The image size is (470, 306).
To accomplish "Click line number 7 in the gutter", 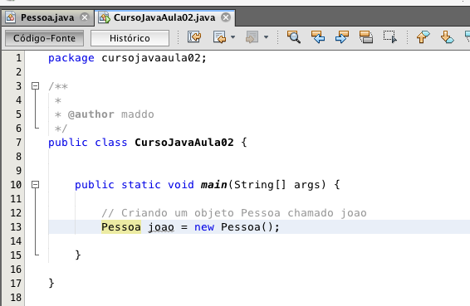I will [18, 143].
